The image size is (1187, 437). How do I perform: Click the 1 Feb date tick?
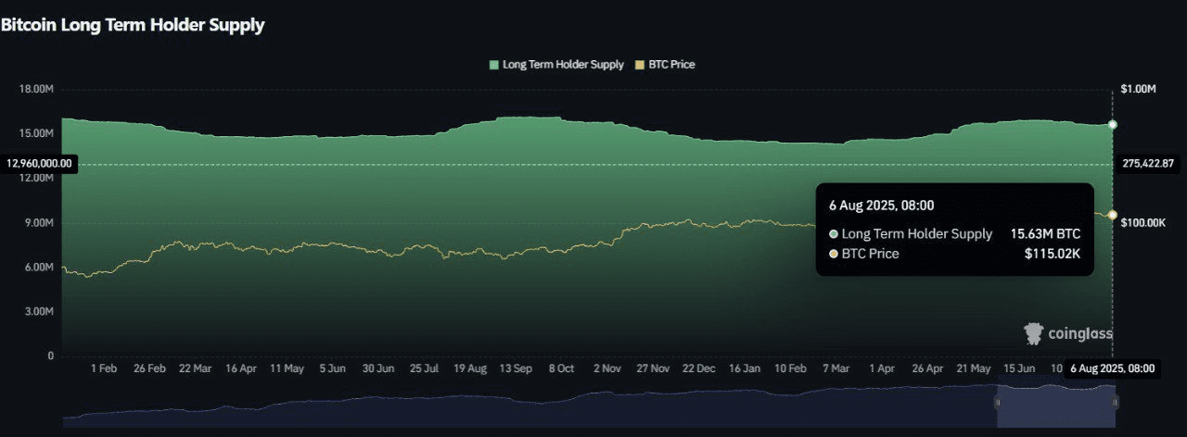103,368
